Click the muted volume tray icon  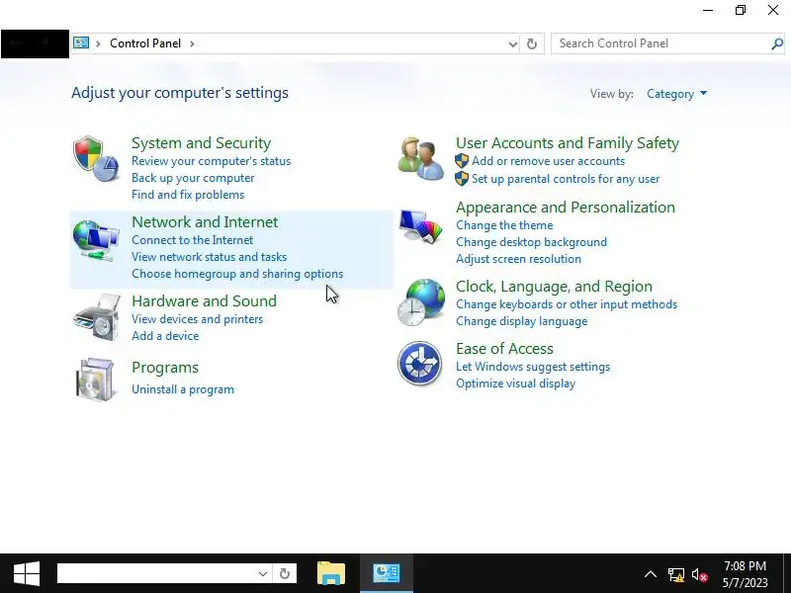click(x=700, y=574)
